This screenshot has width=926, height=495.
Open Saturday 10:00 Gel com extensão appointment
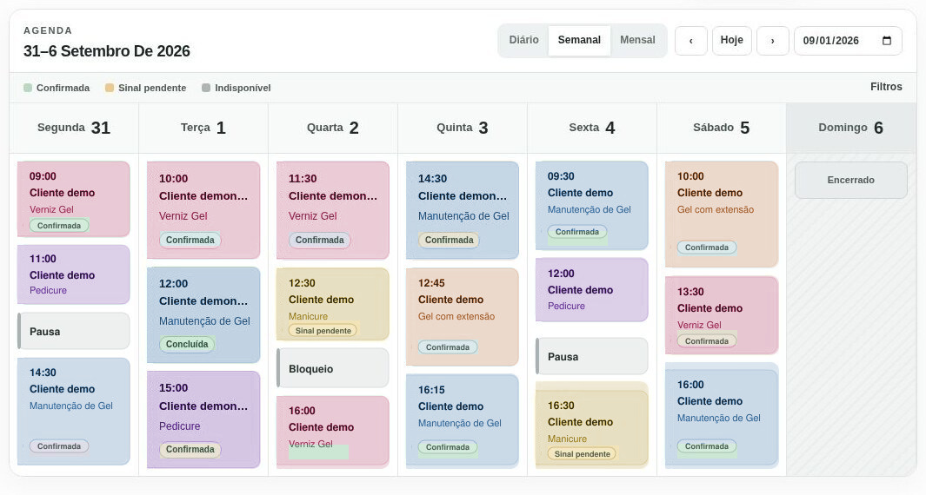click(721, 214)
